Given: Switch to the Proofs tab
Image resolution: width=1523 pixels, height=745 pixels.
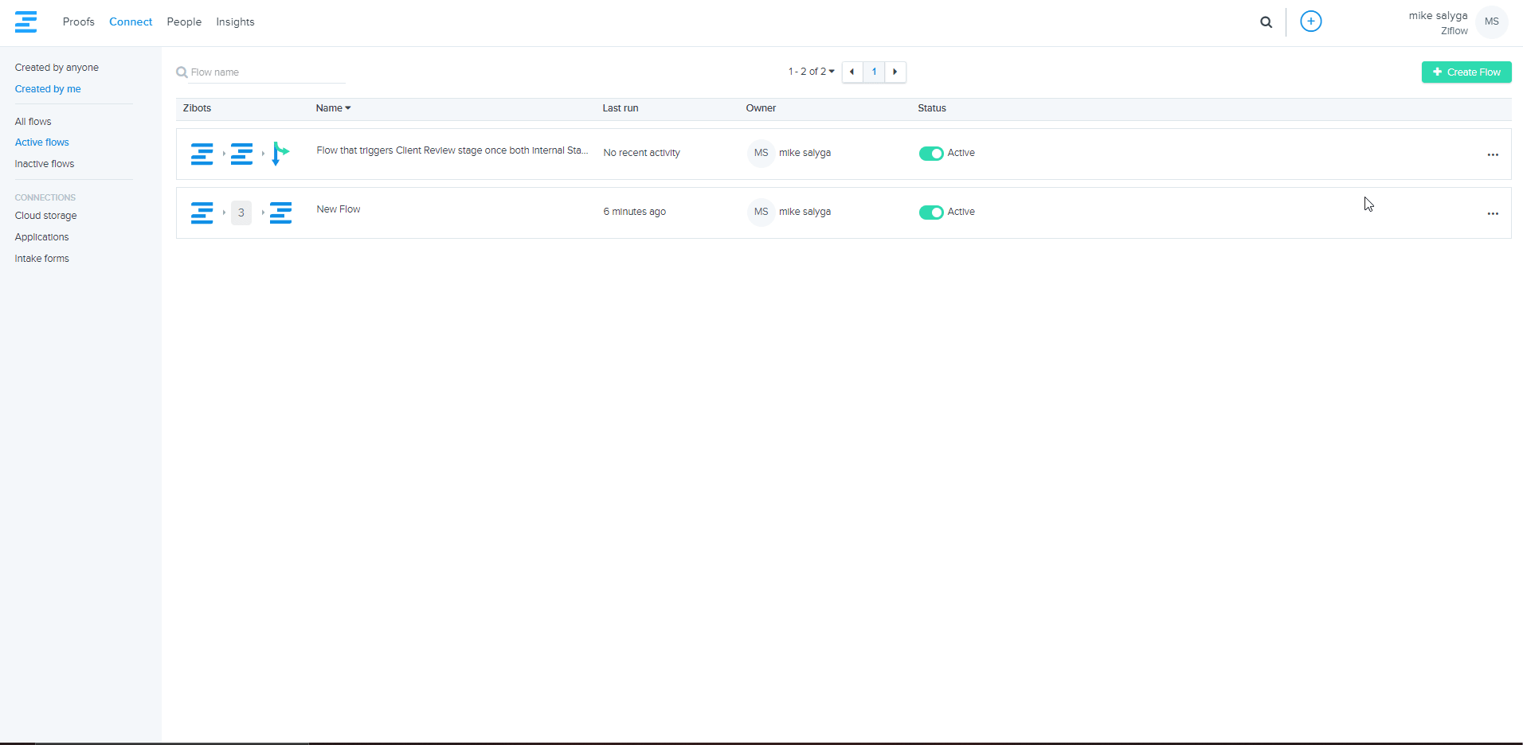Looking at the screenshot, I should 78,22.
